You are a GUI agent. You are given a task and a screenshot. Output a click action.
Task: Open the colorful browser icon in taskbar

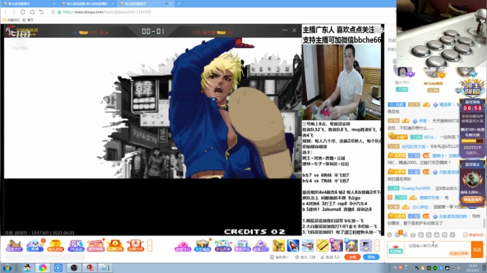pos(43,268)
